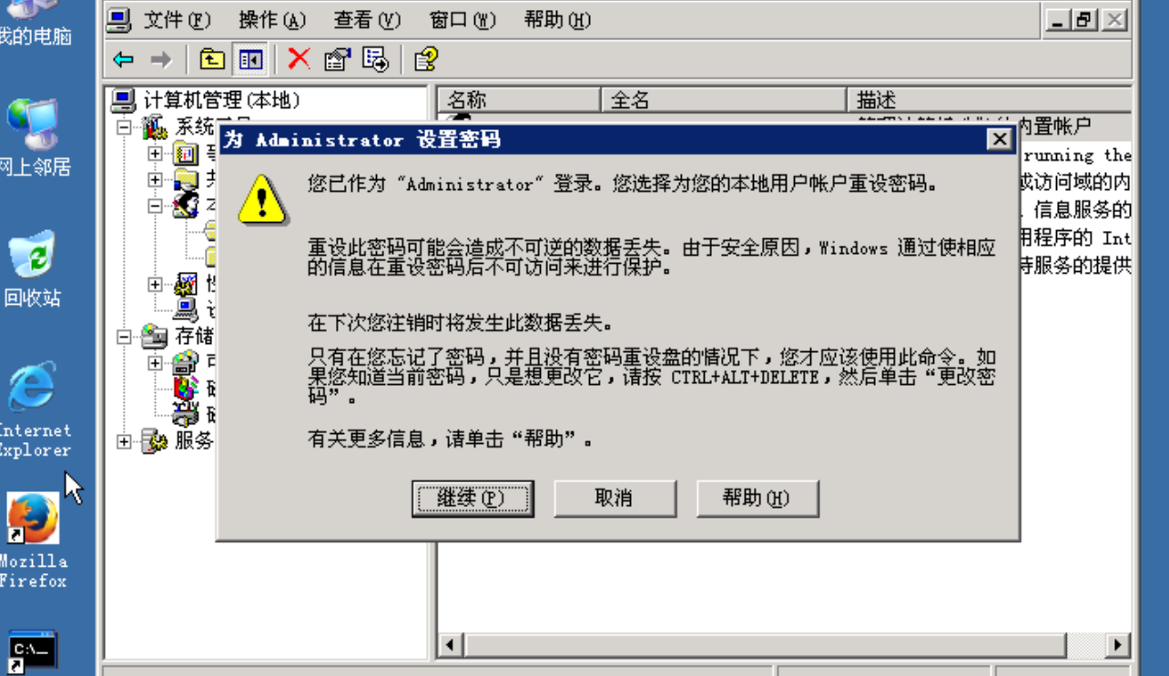Click the 取消 button in dialog
This screenshot has width=1169, height=676.
(615, 499)
